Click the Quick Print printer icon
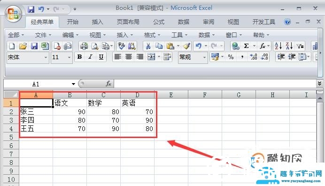The height and width of the screenshot is (186, 325). tap(84, 46)
